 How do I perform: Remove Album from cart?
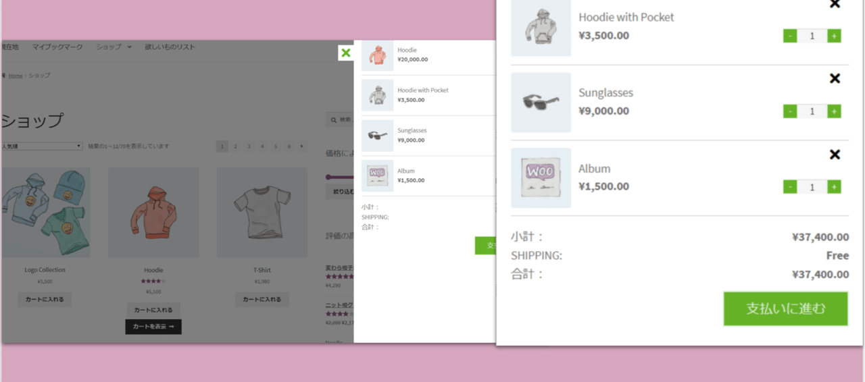click(835, 155)
